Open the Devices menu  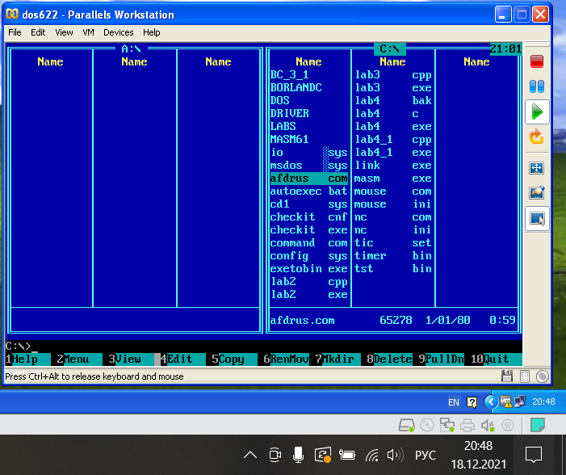pyautogui.click(x=119, y=32)
